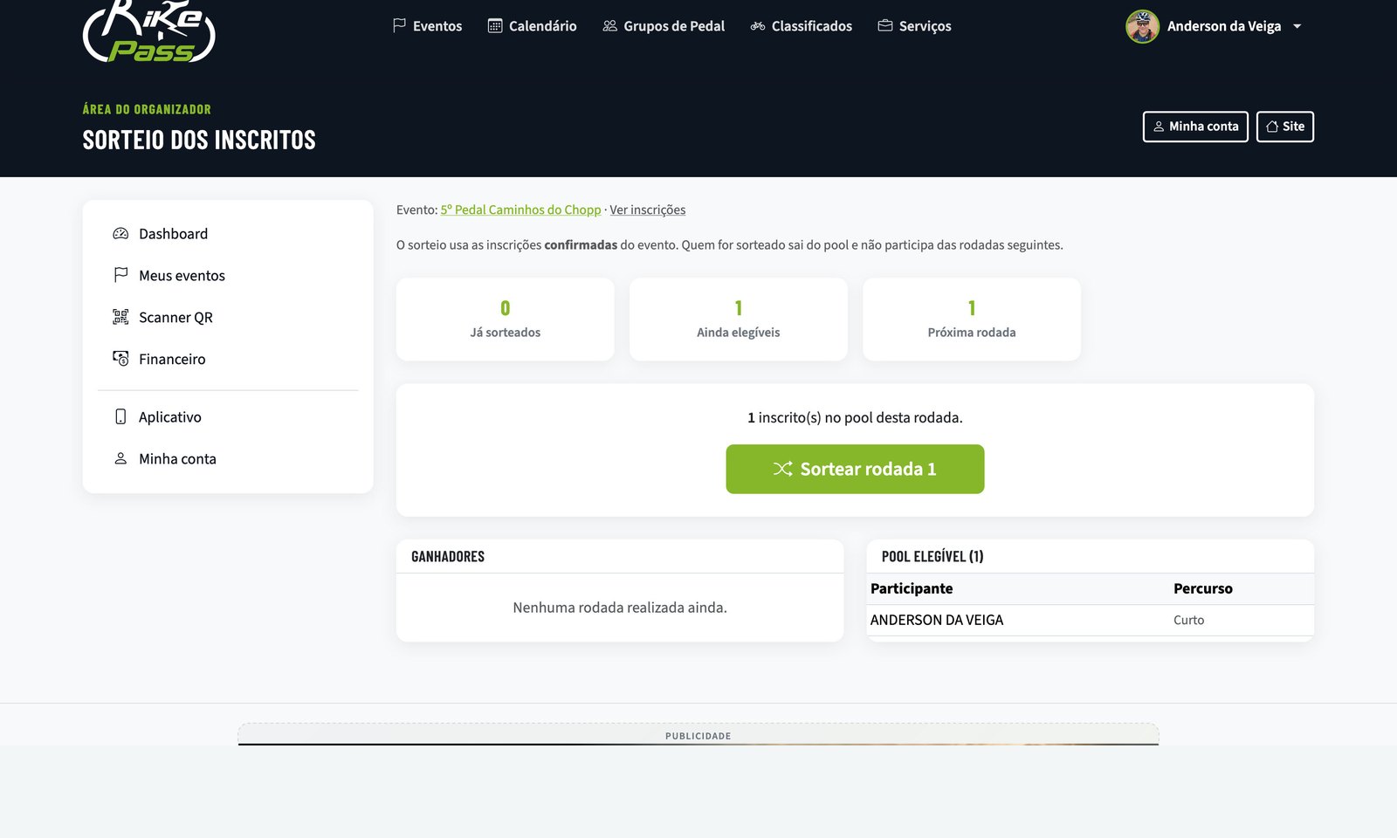This screenshot has height=838, width=1397.
Task: Click the person icon in the Minha conta button
Action: tap(1159, 127)
